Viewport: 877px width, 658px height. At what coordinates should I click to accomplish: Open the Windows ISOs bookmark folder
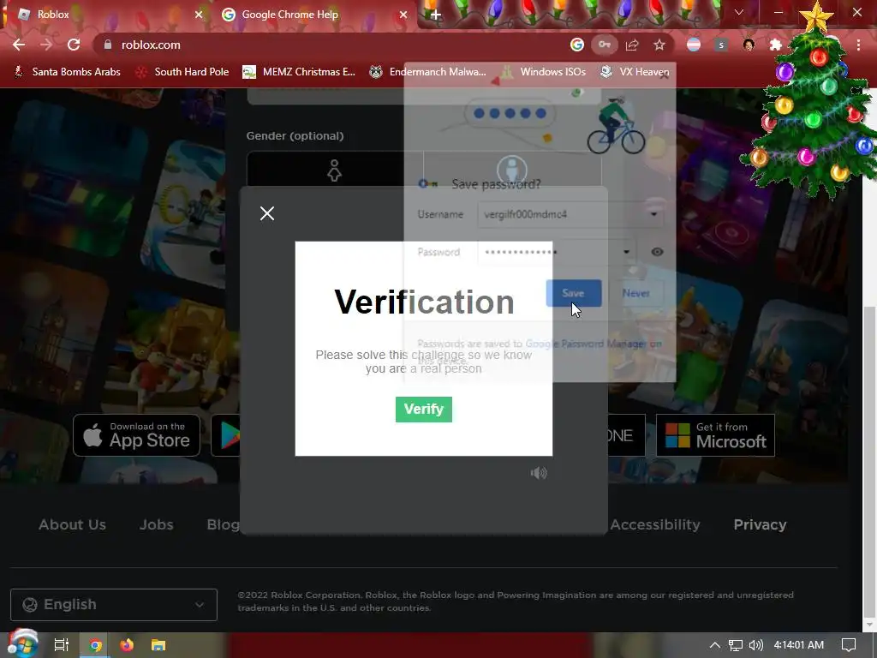[x=544, y=72]
